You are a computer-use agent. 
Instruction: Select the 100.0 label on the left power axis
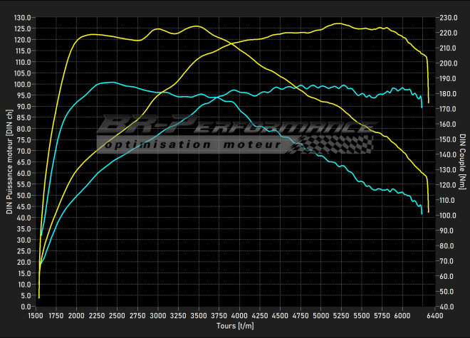tap(22, 84)
